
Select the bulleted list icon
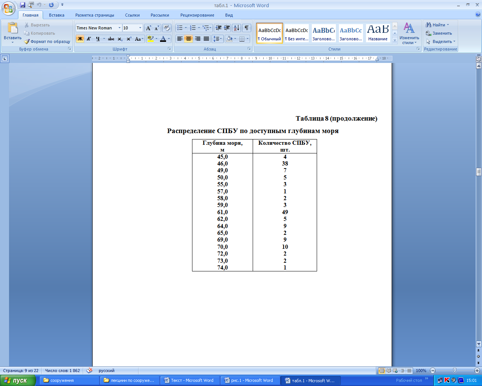(x=180, y=28)
